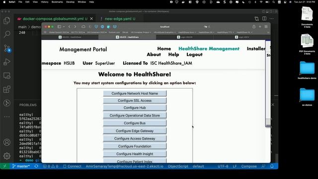Click the Help link

(173, 55)
